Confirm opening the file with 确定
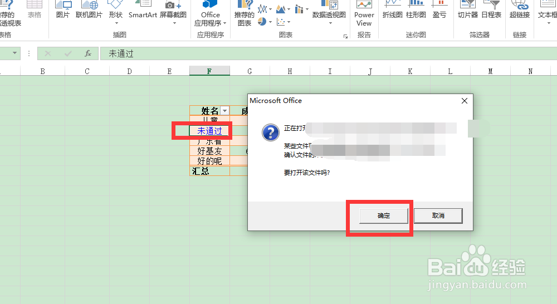The height and width of the screenshot is (304, 557). [384, 215]
